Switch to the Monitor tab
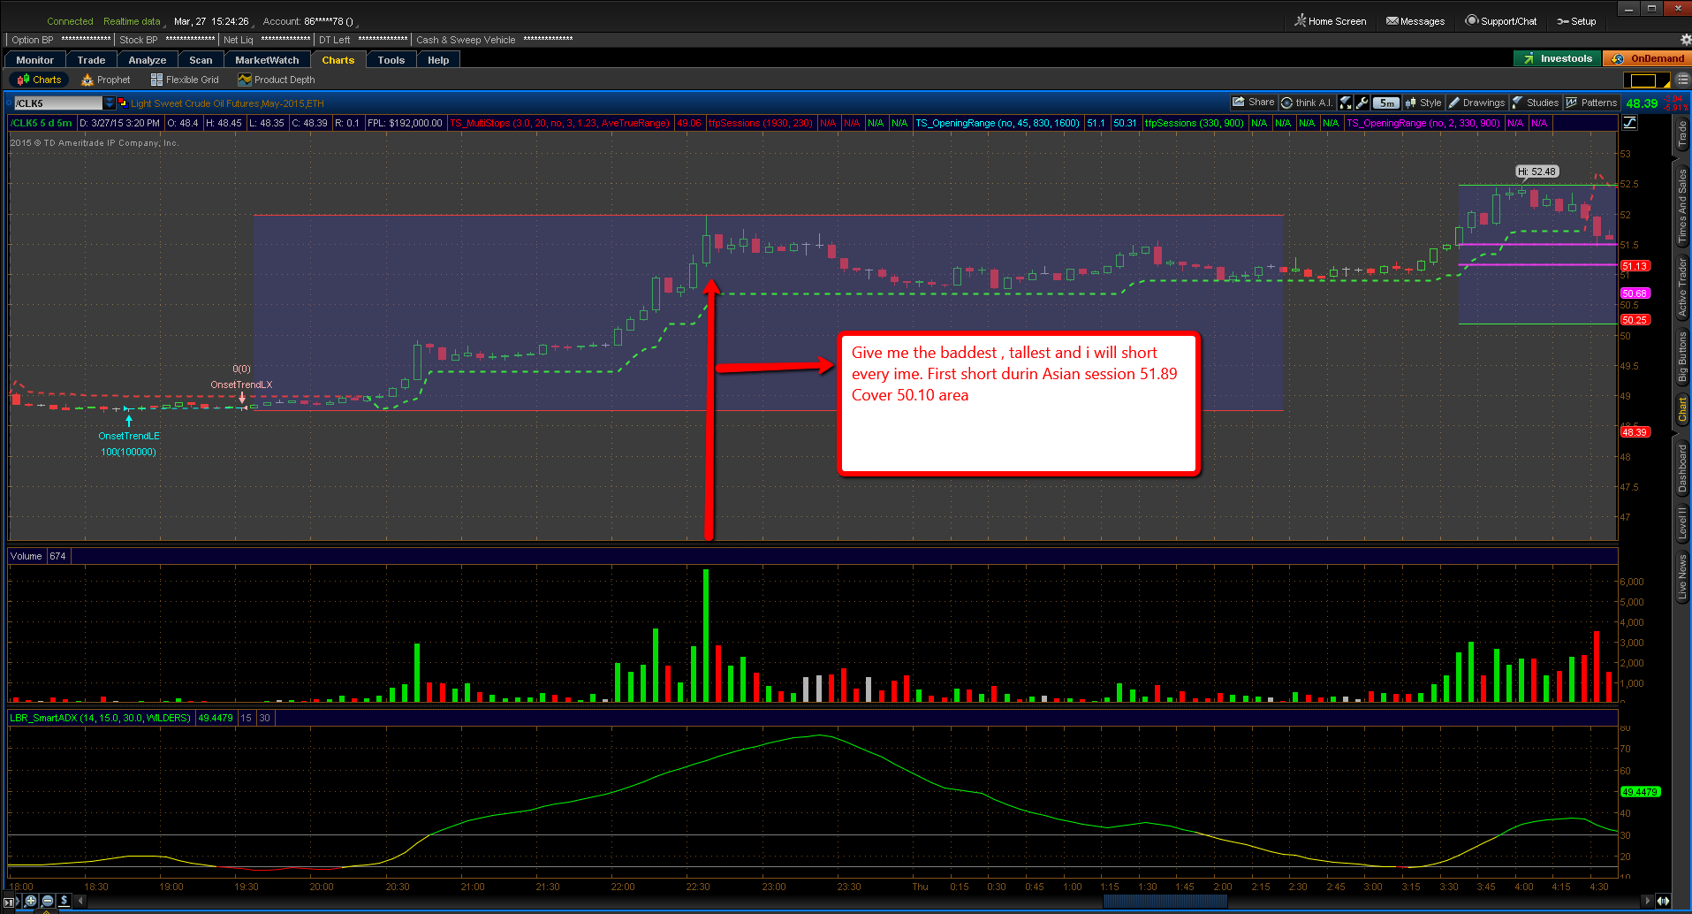The width and height of the screenshot is (1692, 914). (35, 60)
